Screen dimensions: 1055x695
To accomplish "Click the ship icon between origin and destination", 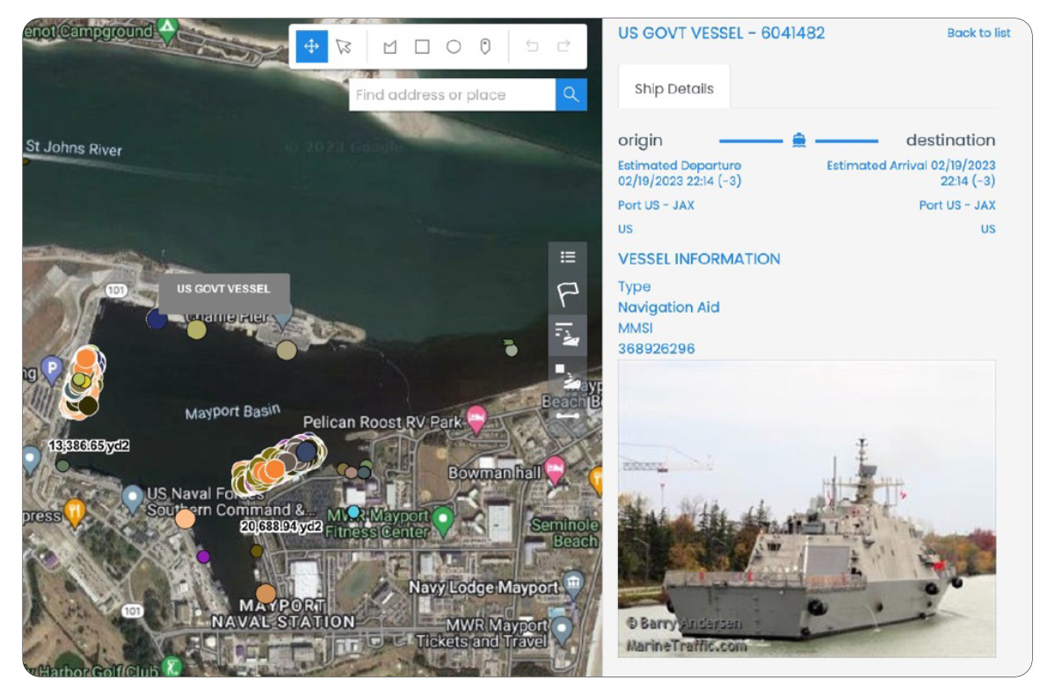I will [798, 140].
